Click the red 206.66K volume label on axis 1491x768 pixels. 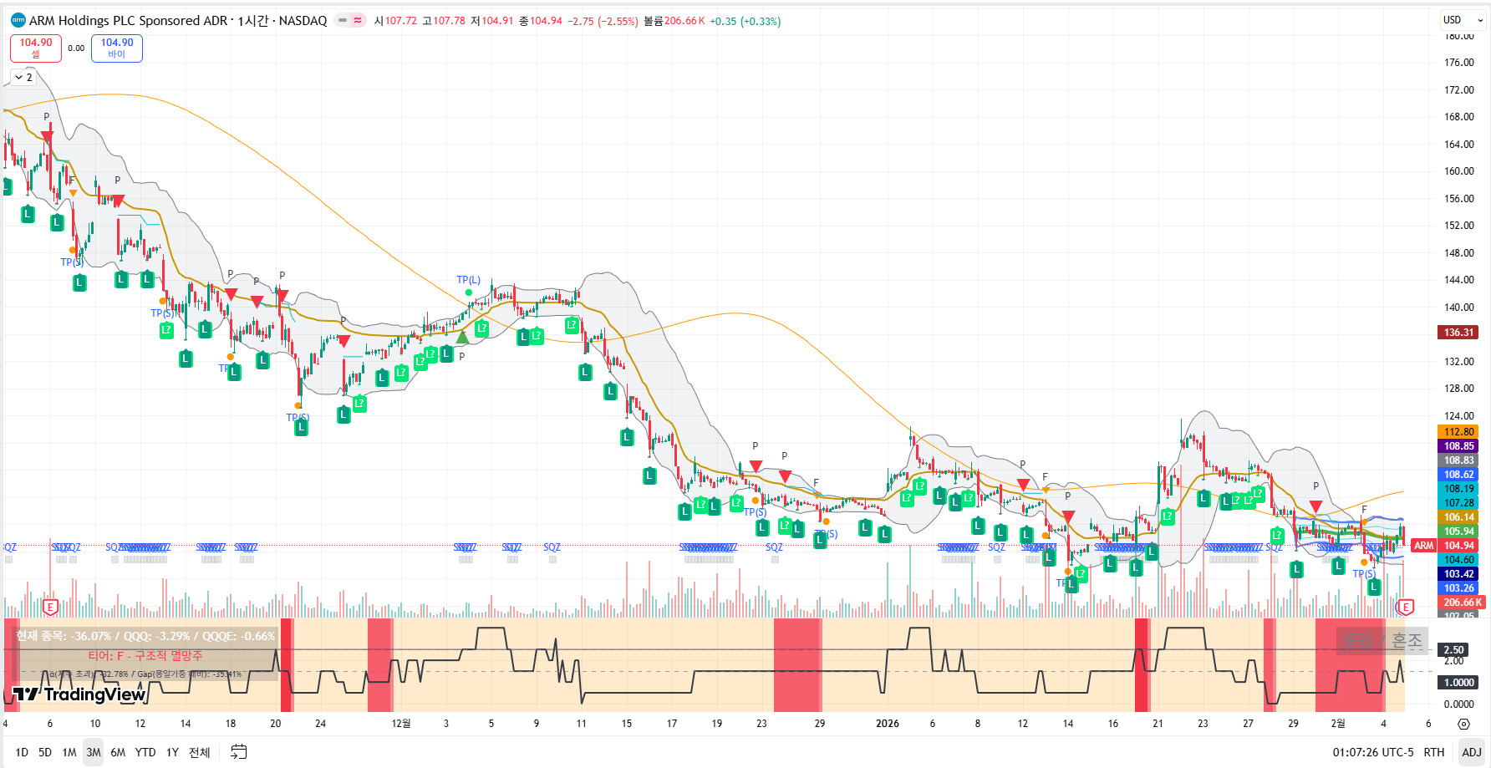1462,603
